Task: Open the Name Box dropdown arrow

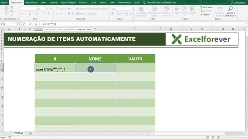Action: tap(15, 24)
